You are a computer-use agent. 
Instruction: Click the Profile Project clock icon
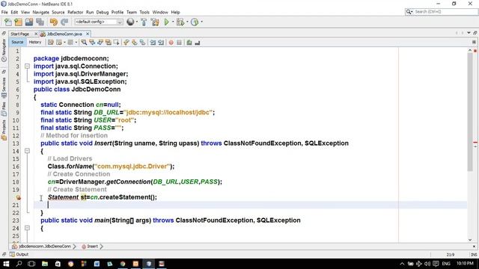coord(195,22)
